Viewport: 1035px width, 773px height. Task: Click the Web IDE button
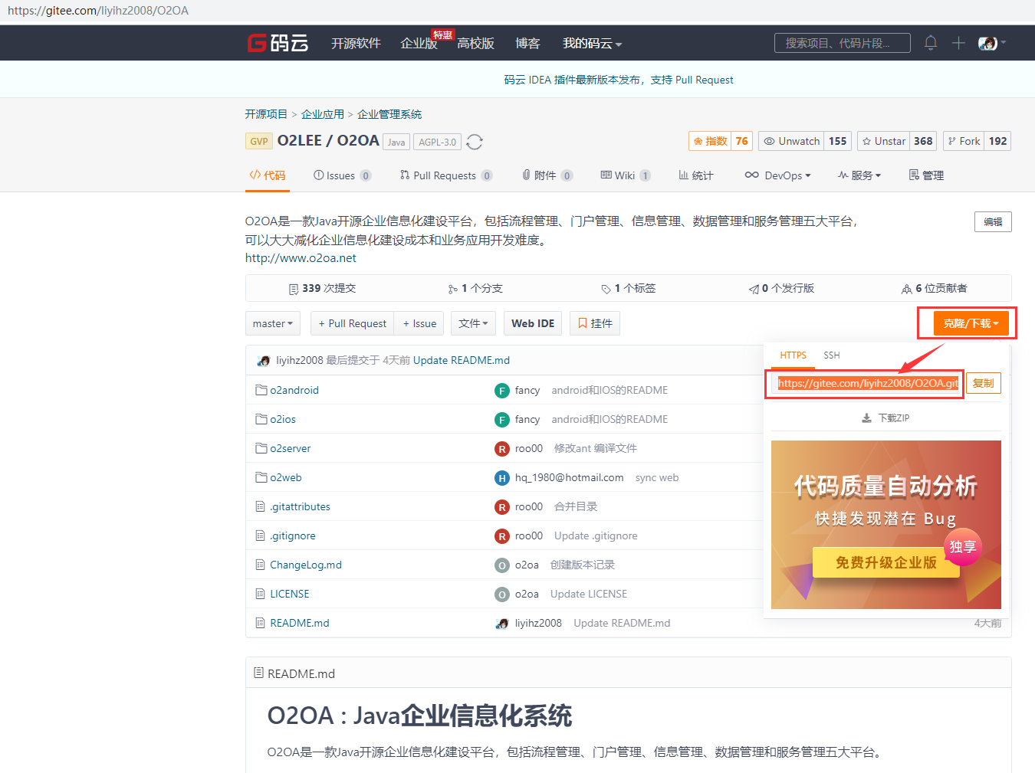pos(532,323)
